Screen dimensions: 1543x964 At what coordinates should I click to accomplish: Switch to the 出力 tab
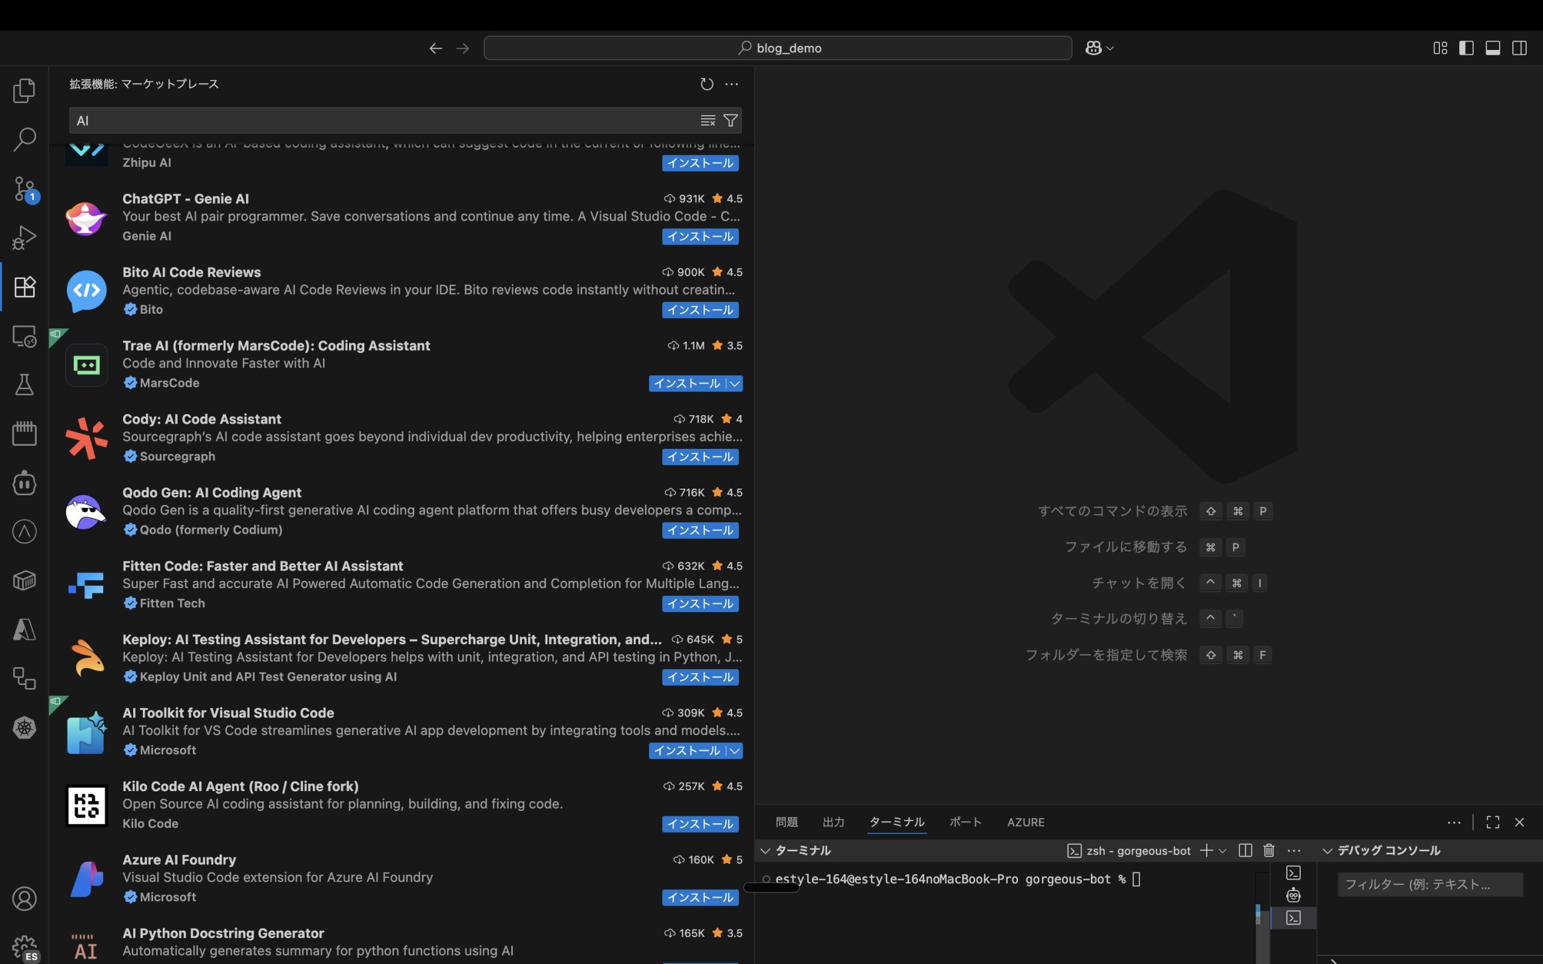pos(834,822)
